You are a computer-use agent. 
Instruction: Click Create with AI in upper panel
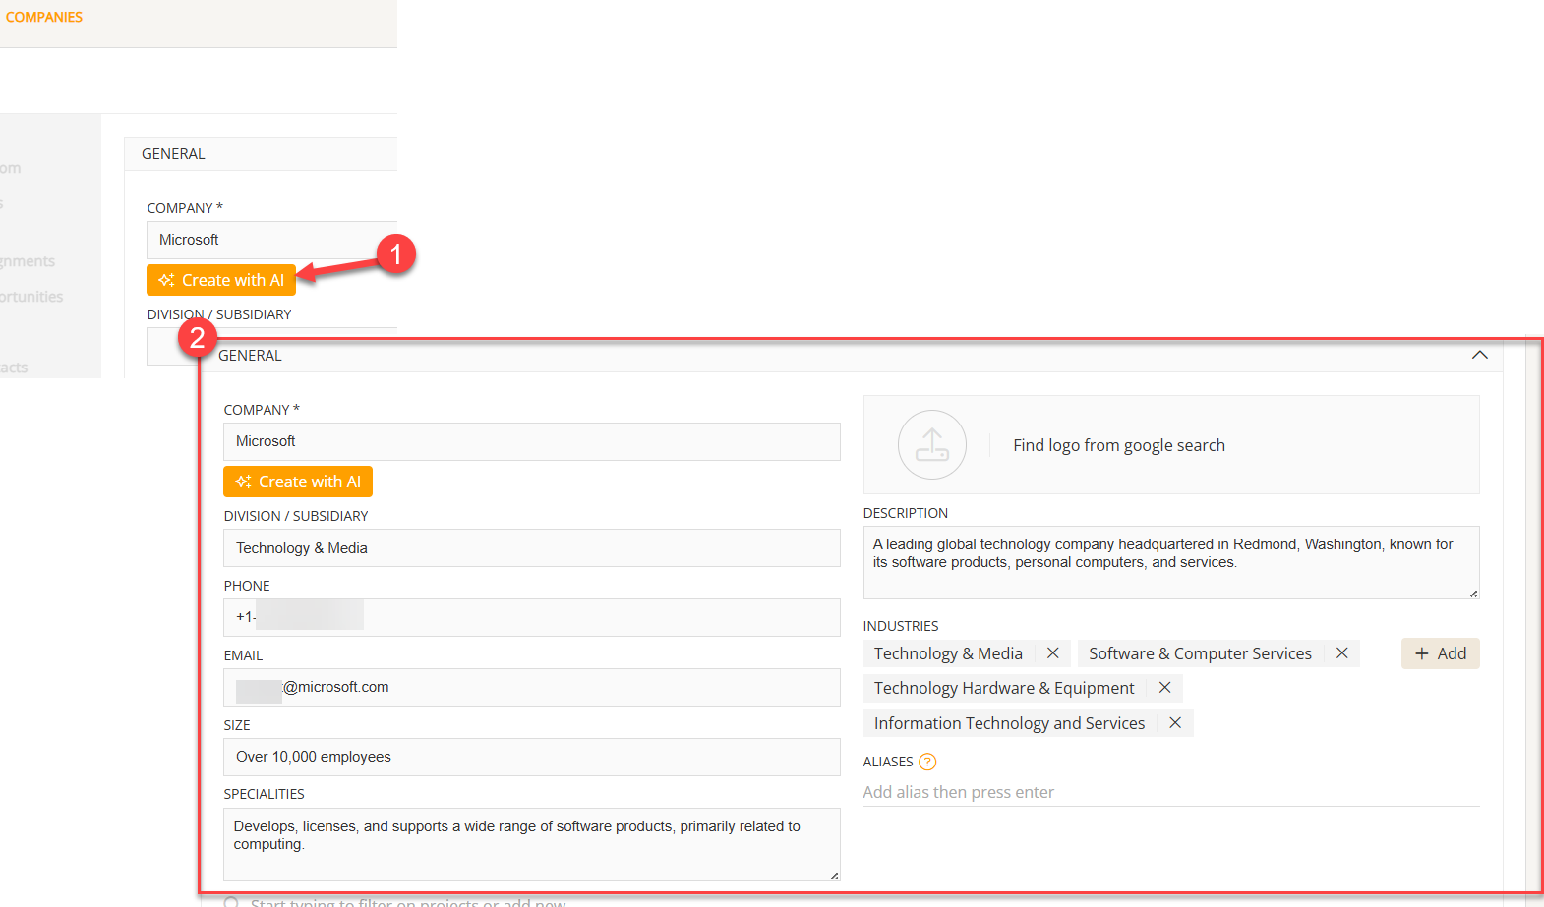(x=221, y=280)
